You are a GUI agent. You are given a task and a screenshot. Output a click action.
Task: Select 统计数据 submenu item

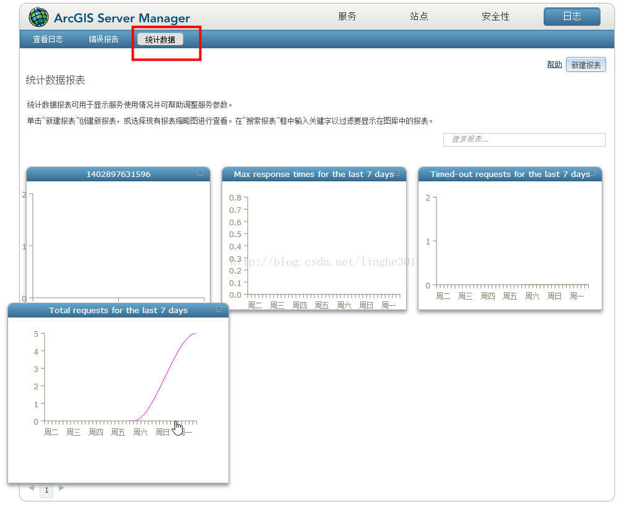point(160,40)
